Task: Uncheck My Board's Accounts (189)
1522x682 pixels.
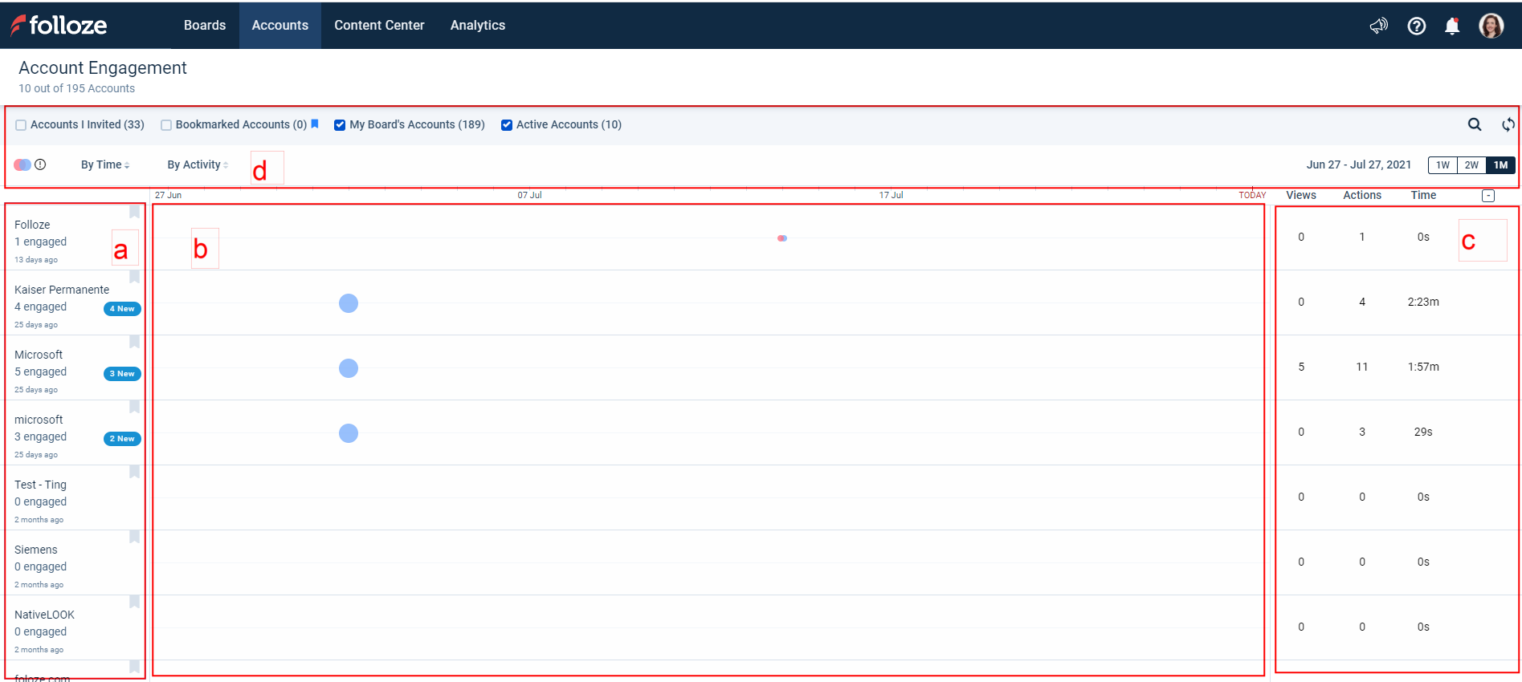Action: (x=340, y=125)
